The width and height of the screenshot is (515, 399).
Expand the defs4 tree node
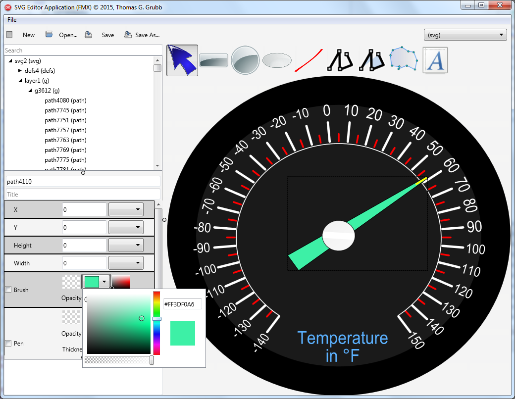click(x=19, y=70)
